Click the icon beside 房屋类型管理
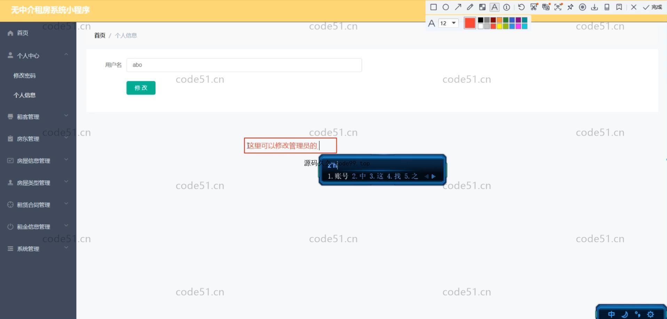 coord(10,182)
